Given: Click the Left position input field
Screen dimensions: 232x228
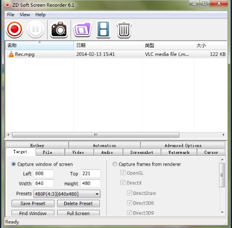Looking at the screenshot, I should coord(44,173).
